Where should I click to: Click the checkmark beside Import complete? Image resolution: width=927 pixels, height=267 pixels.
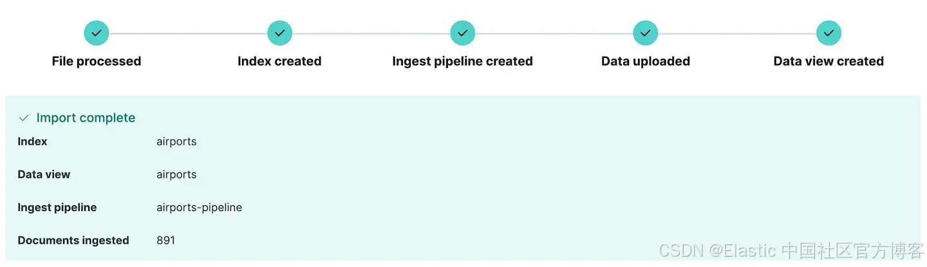[24, 118]
